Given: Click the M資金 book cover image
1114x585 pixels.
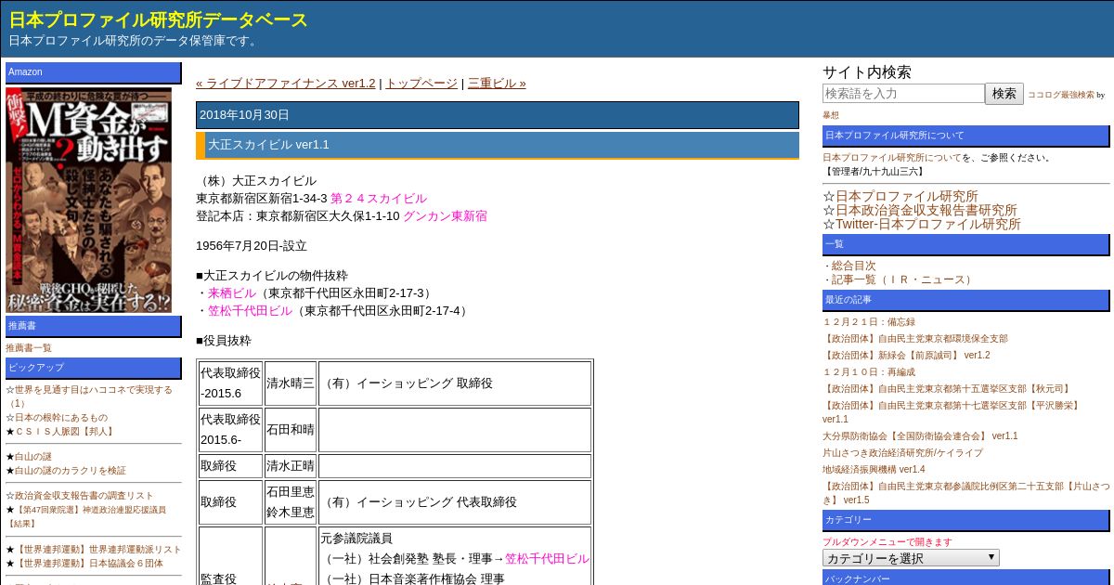Looking at the screenshot, I should (x=89, y=200).
